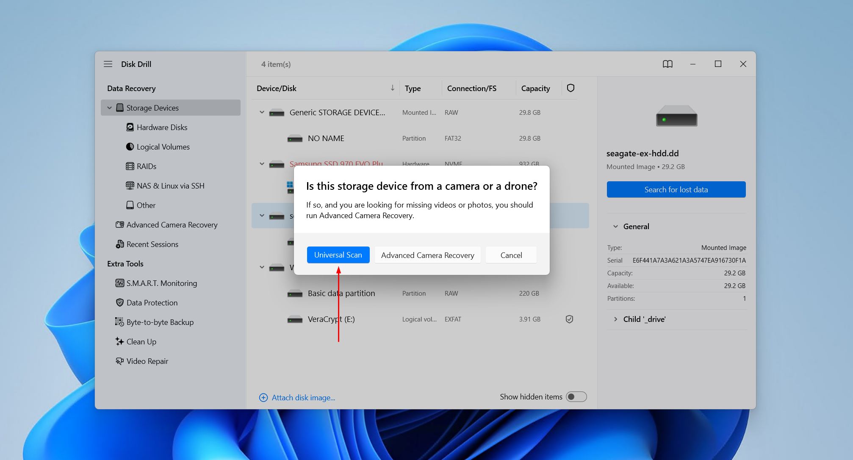Click the Storage Devices drive icon
This screenshot has height=460, width=853.
(120, 108)
